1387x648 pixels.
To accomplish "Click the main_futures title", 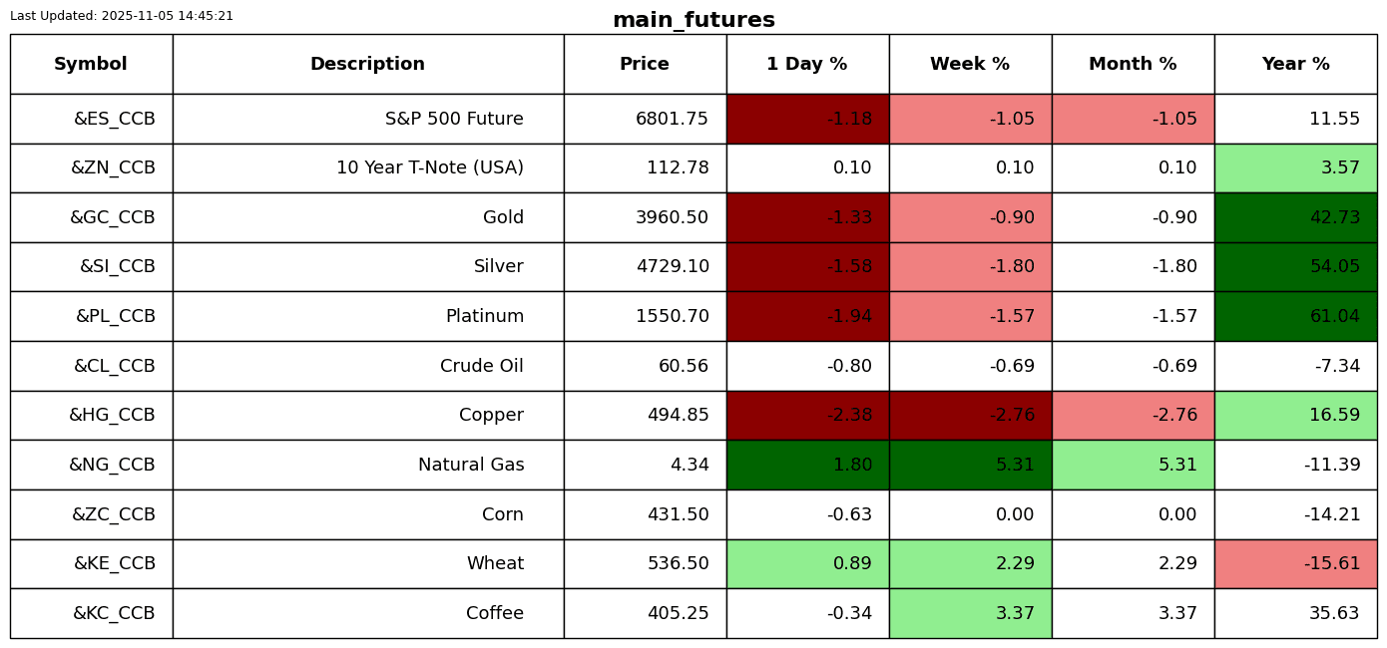I will pos(693,20).
